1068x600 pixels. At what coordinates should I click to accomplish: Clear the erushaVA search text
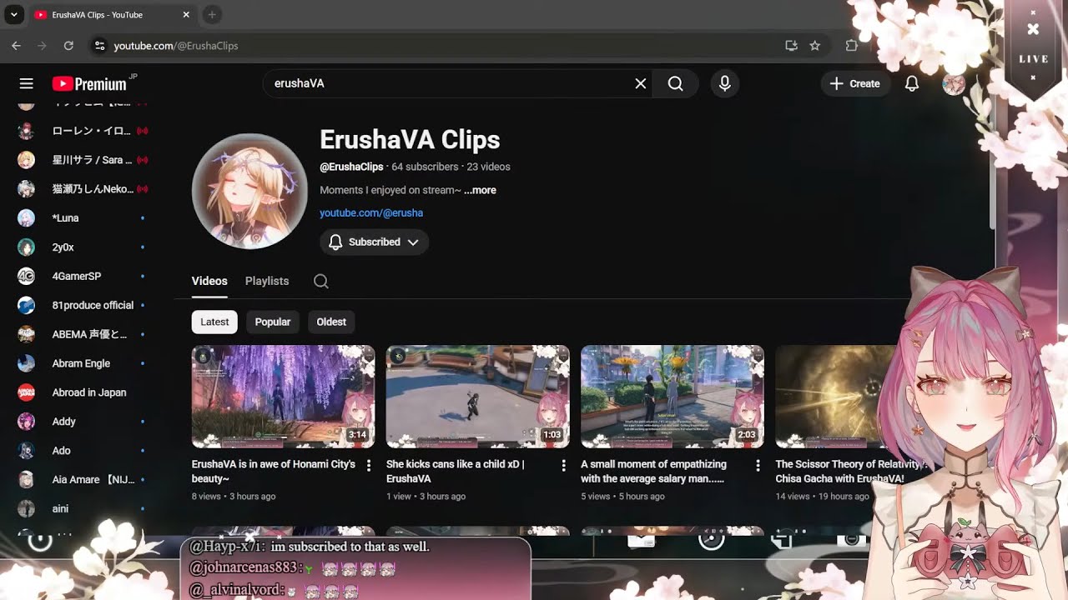pos(641,83)
